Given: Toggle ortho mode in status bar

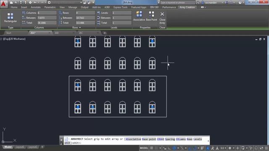Looking at the screenshot, I should coord(169,148).
